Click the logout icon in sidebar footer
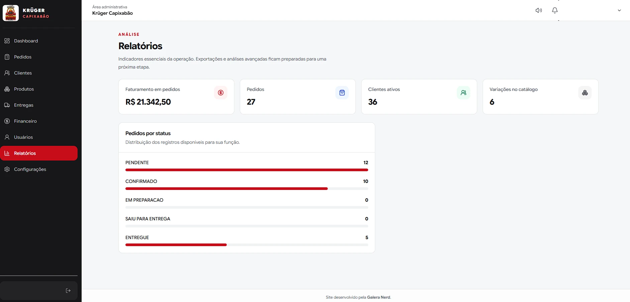Viewport: 630px width, 302px height. point(68,291)
